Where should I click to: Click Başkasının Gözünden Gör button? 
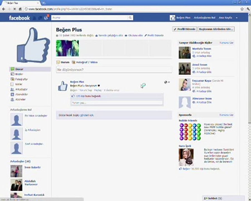click(x=216, y=29)
